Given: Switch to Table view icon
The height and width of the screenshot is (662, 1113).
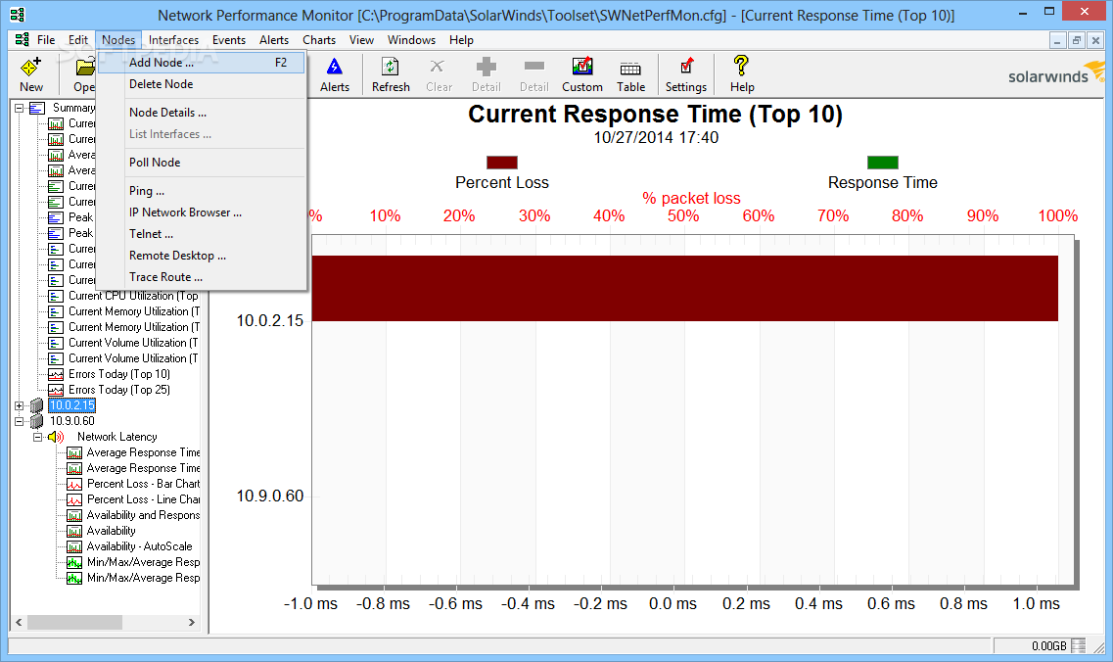Looking at the screenshot, I should point(630,69).
